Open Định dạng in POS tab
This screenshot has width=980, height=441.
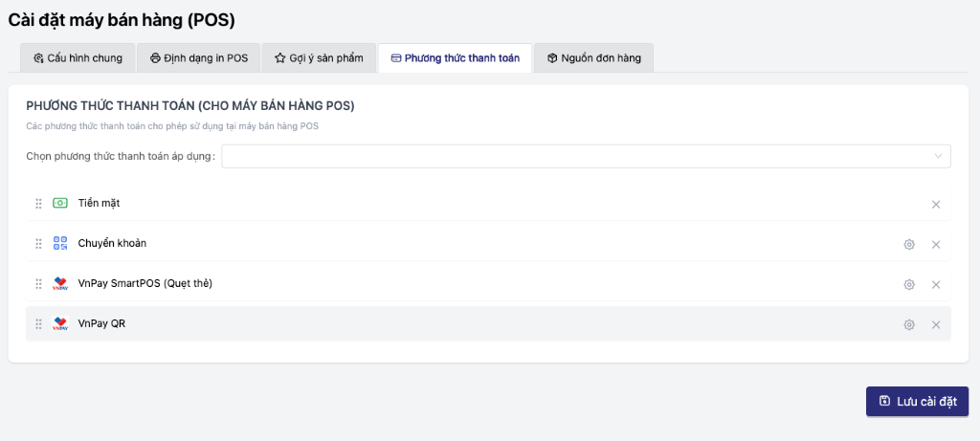point(199,58)
